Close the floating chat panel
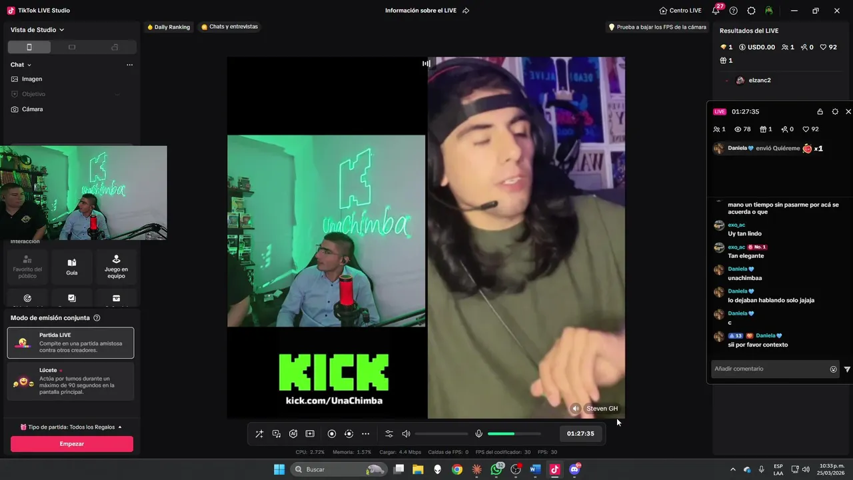This screenshot has width=853, height=480. tap(848, 112)
